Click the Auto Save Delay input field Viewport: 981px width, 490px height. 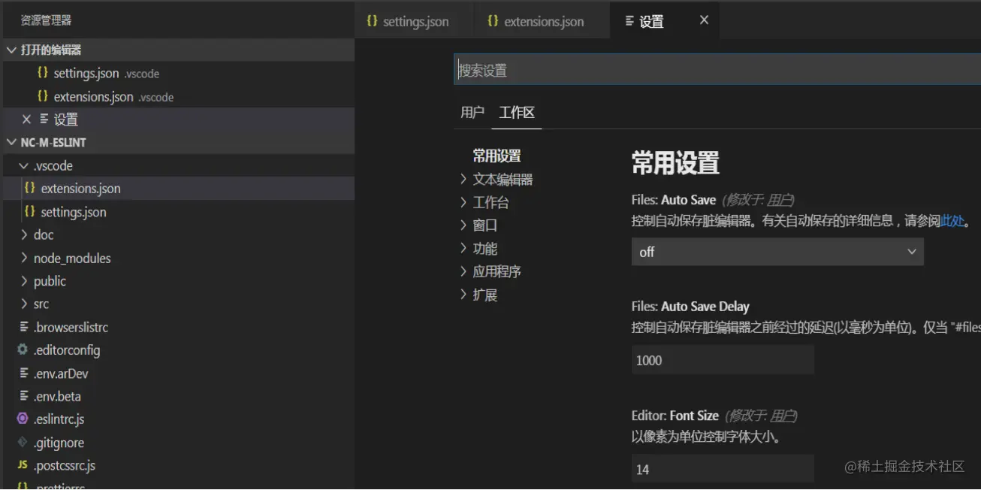tap(723, 360)
